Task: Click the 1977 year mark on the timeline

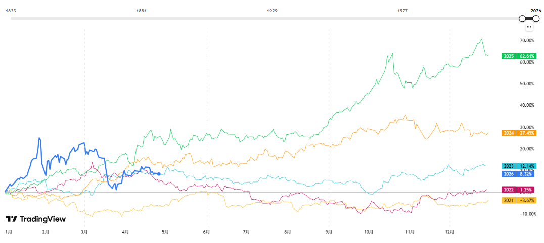Action: [x=403, y=10]
